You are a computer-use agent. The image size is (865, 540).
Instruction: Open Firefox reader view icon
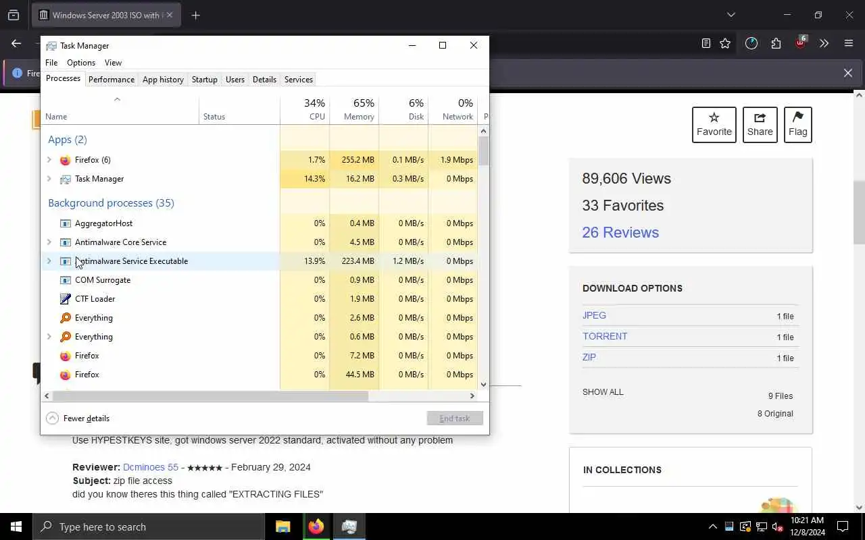pyautogui.click(x=706, y=43)
